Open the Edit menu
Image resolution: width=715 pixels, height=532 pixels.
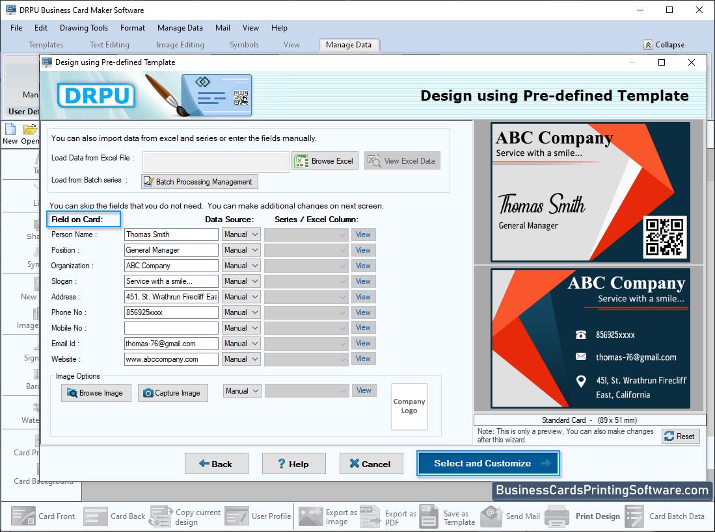pyautogui.click(x=41, y=28)
